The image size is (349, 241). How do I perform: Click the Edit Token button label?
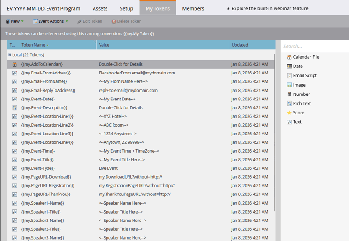click(x=93, y=21)
